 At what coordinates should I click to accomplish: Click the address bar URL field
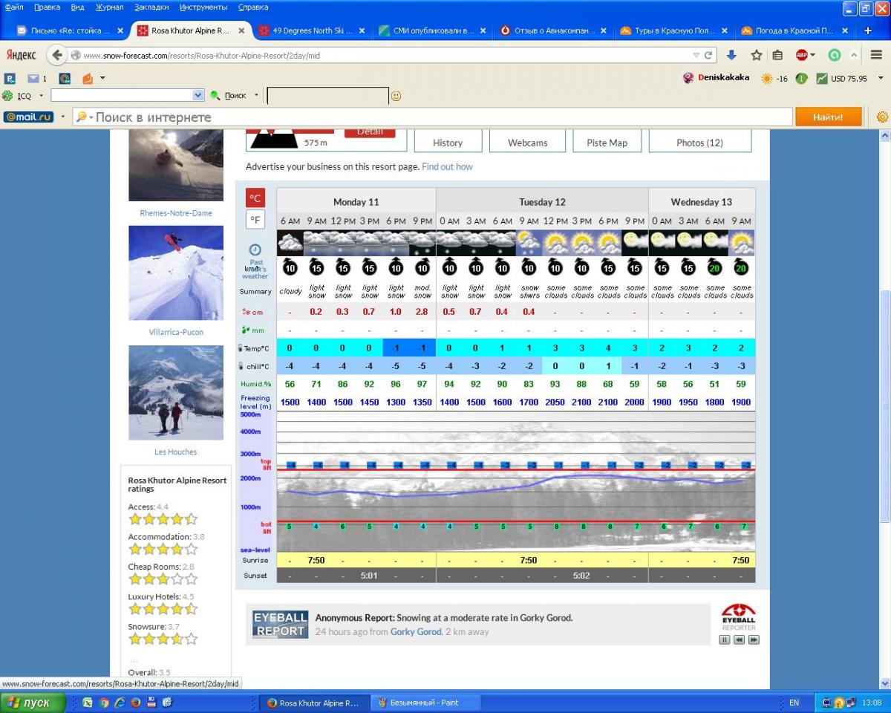386,56
